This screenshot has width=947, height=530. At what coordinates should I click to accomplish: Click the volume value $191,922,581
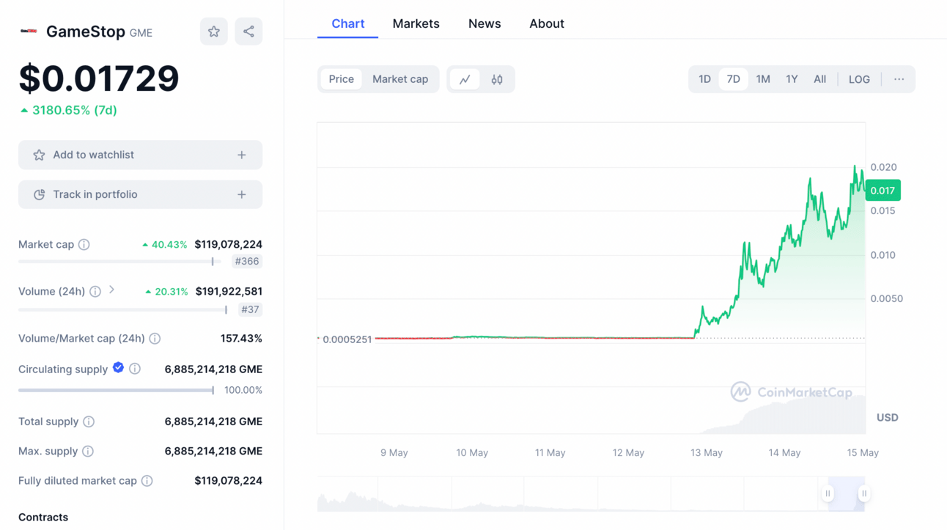229,291
